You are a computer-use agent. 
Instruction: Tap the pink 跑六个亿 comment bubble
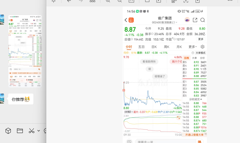[176, 61]
